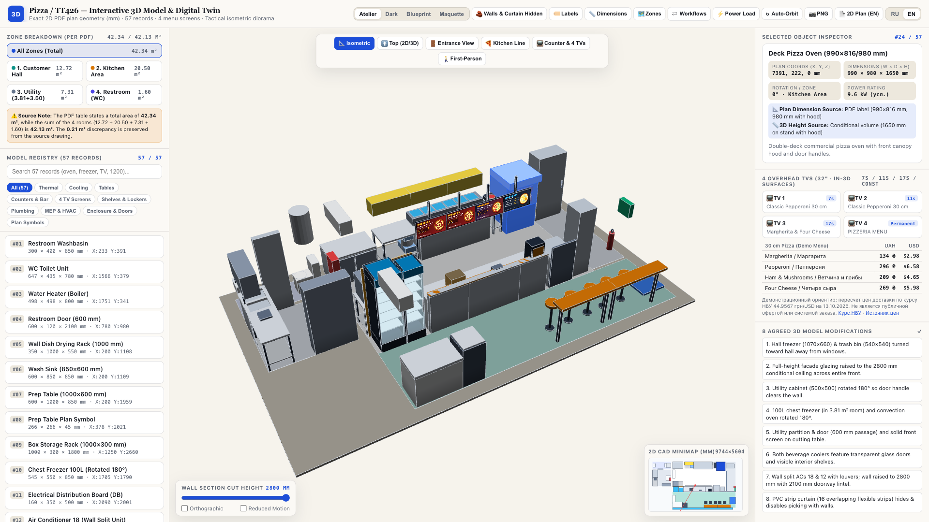Select Kitchen Area zone
This screenshot has height=522, width=929.
pyautogui.click(x=124, y=72)
